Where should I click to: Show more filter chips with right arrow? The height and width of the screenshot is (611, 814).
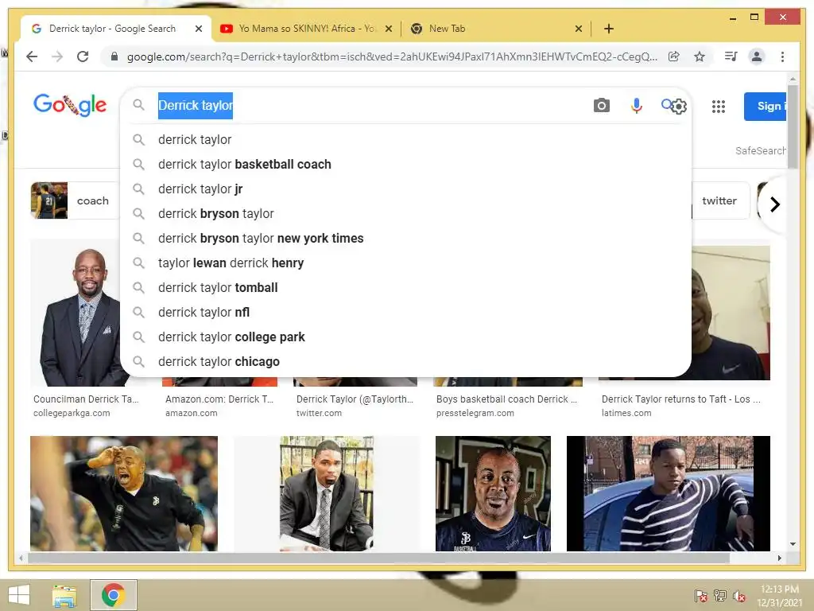tap(774, 204)
